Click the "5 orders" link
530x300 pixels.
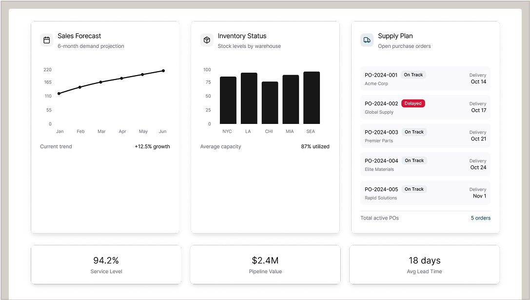pos(480,218)
